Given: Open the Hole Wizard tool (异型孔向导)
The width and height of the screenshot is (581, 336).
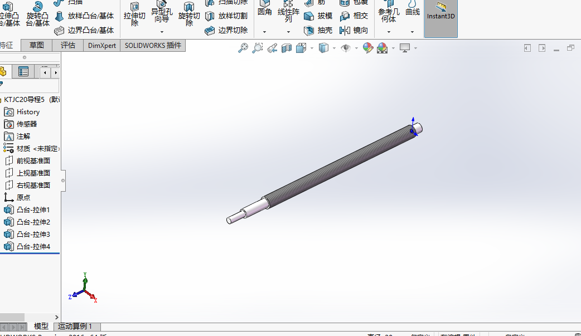Looking at the screenshot, I should coord(162,12).
